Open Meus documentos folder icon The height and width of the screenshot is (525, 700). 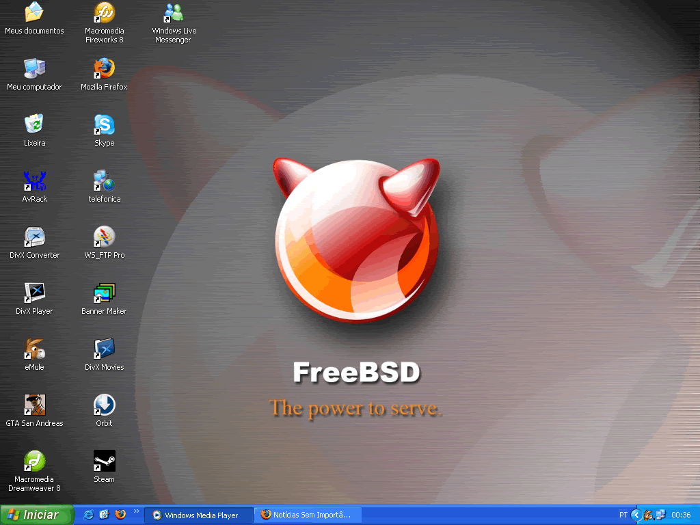(34, 13)
